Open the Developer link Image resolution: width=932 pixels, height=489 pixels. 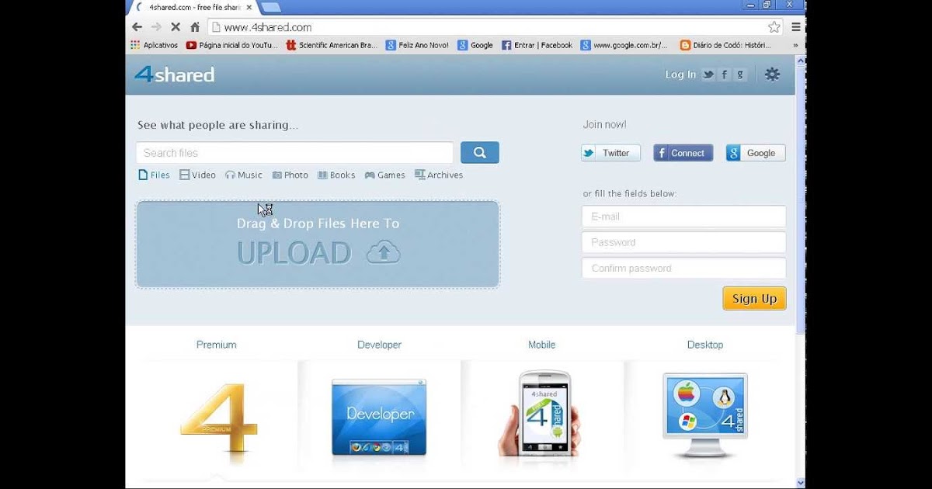click(x=379, y=345)
